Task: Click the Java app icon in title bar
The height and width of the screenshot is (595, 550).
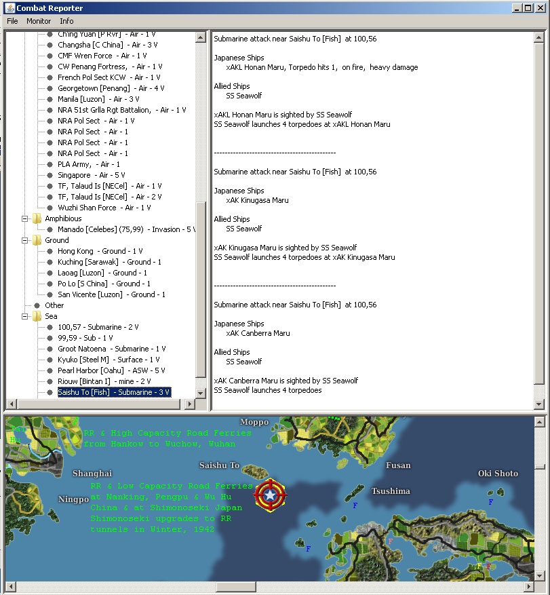Action: click(x=9, y=7)
